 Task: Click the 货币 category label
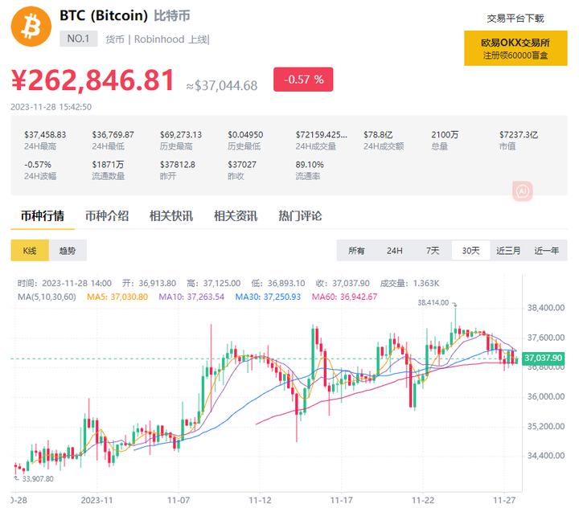(x=115, y=39)
